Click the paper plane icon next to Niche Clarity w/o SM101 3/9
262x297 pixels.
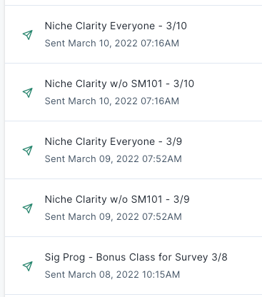click(28, 208)
